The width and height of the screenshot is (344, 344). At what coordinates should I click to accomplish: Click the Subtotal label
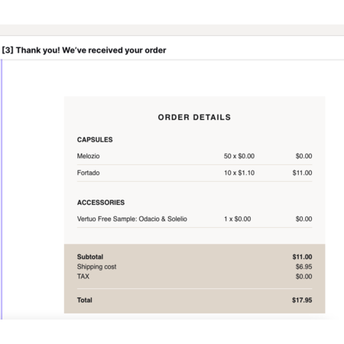tap(90, 257)
